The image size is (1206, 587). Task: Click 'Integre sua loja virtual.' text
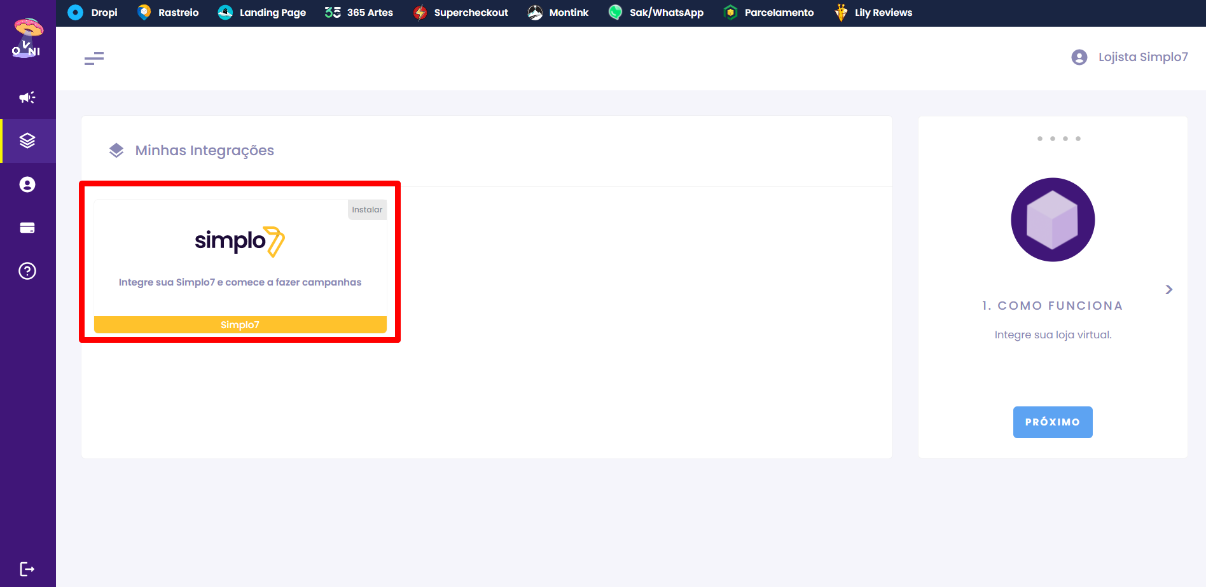point(1053,335)
